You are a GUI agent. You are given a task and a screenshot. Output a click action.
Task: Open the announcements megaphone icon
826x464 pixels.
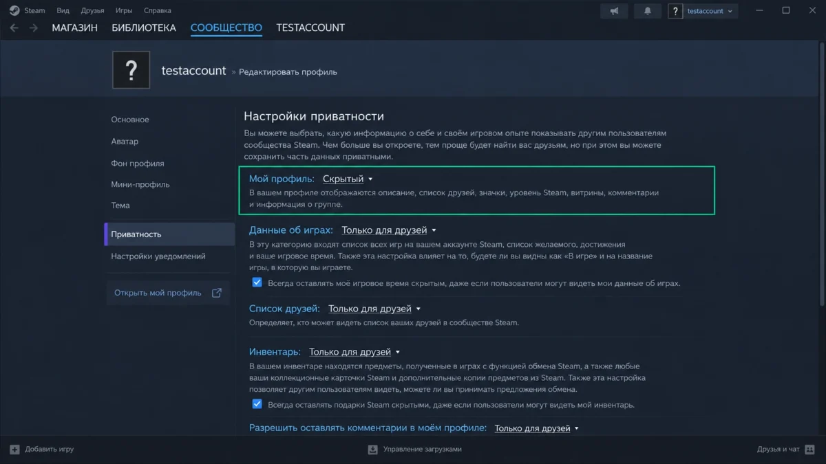[x=614, y=11]
